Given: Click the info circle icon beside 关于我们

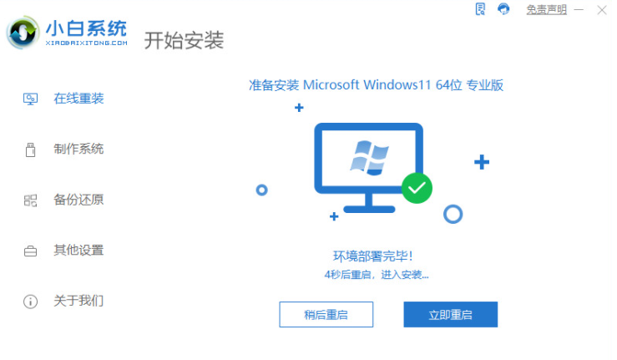Looking at the screenshot, I should click(x=30, y=302).
